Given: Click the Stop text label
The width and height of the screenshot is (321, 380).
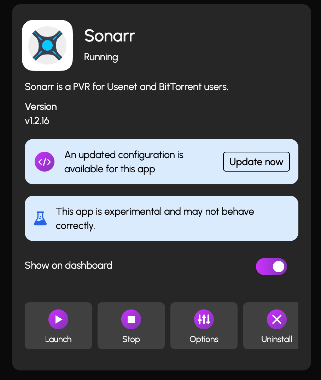Looking at the screenshot, I should [131, 339].
